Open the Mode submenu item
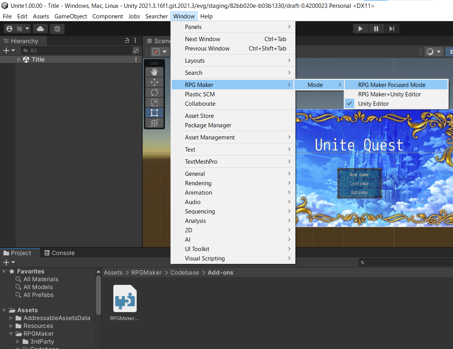 coord(319,85)
